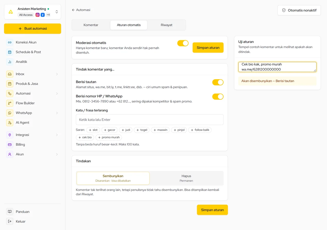Open the Schedule & Post calendar icon

[x=10, y=52]
